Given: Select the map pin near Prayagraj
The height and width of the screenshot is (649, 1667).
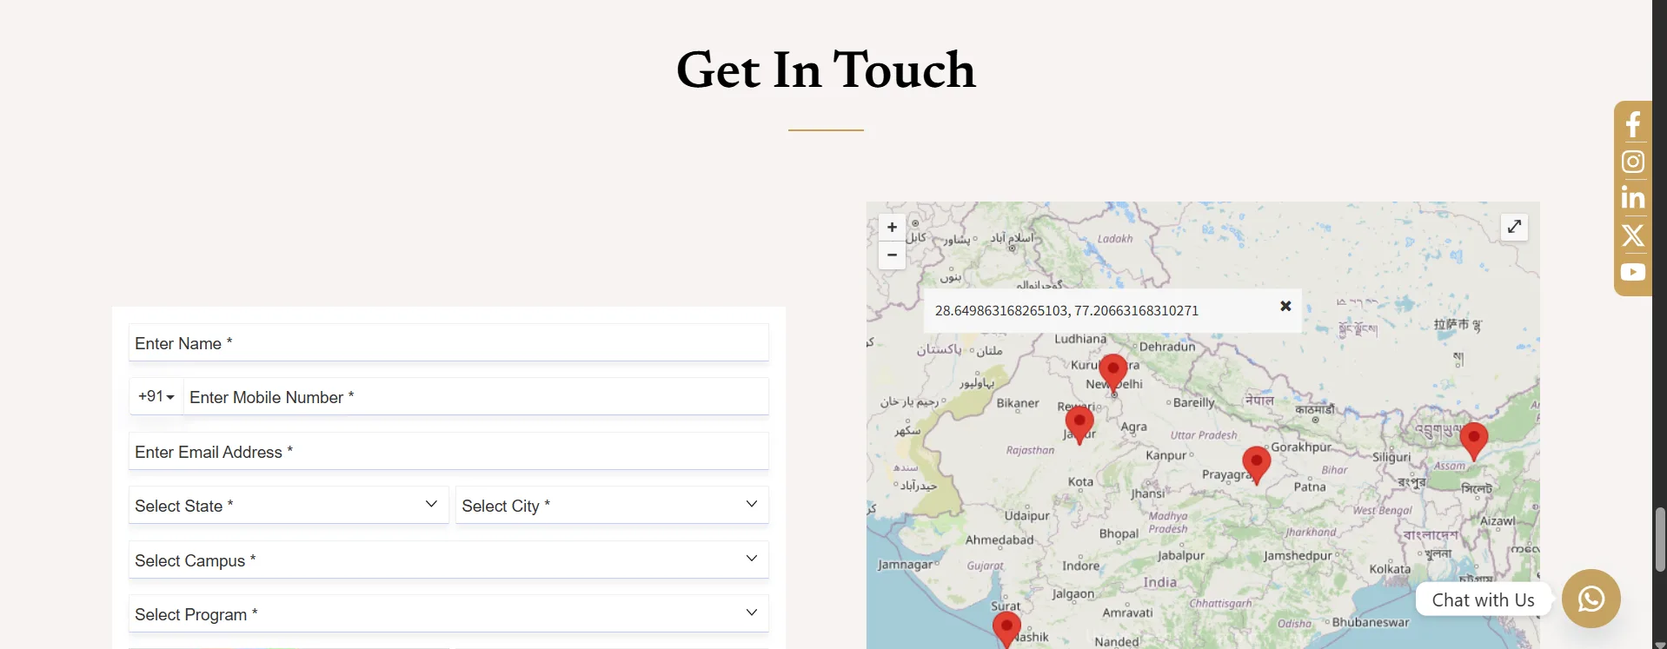Looking at the screenshot, I should (x=1256, y=463).
